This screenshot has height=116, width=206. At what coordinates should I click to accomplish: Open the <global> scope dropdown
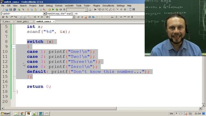click(x=44, y=14)
